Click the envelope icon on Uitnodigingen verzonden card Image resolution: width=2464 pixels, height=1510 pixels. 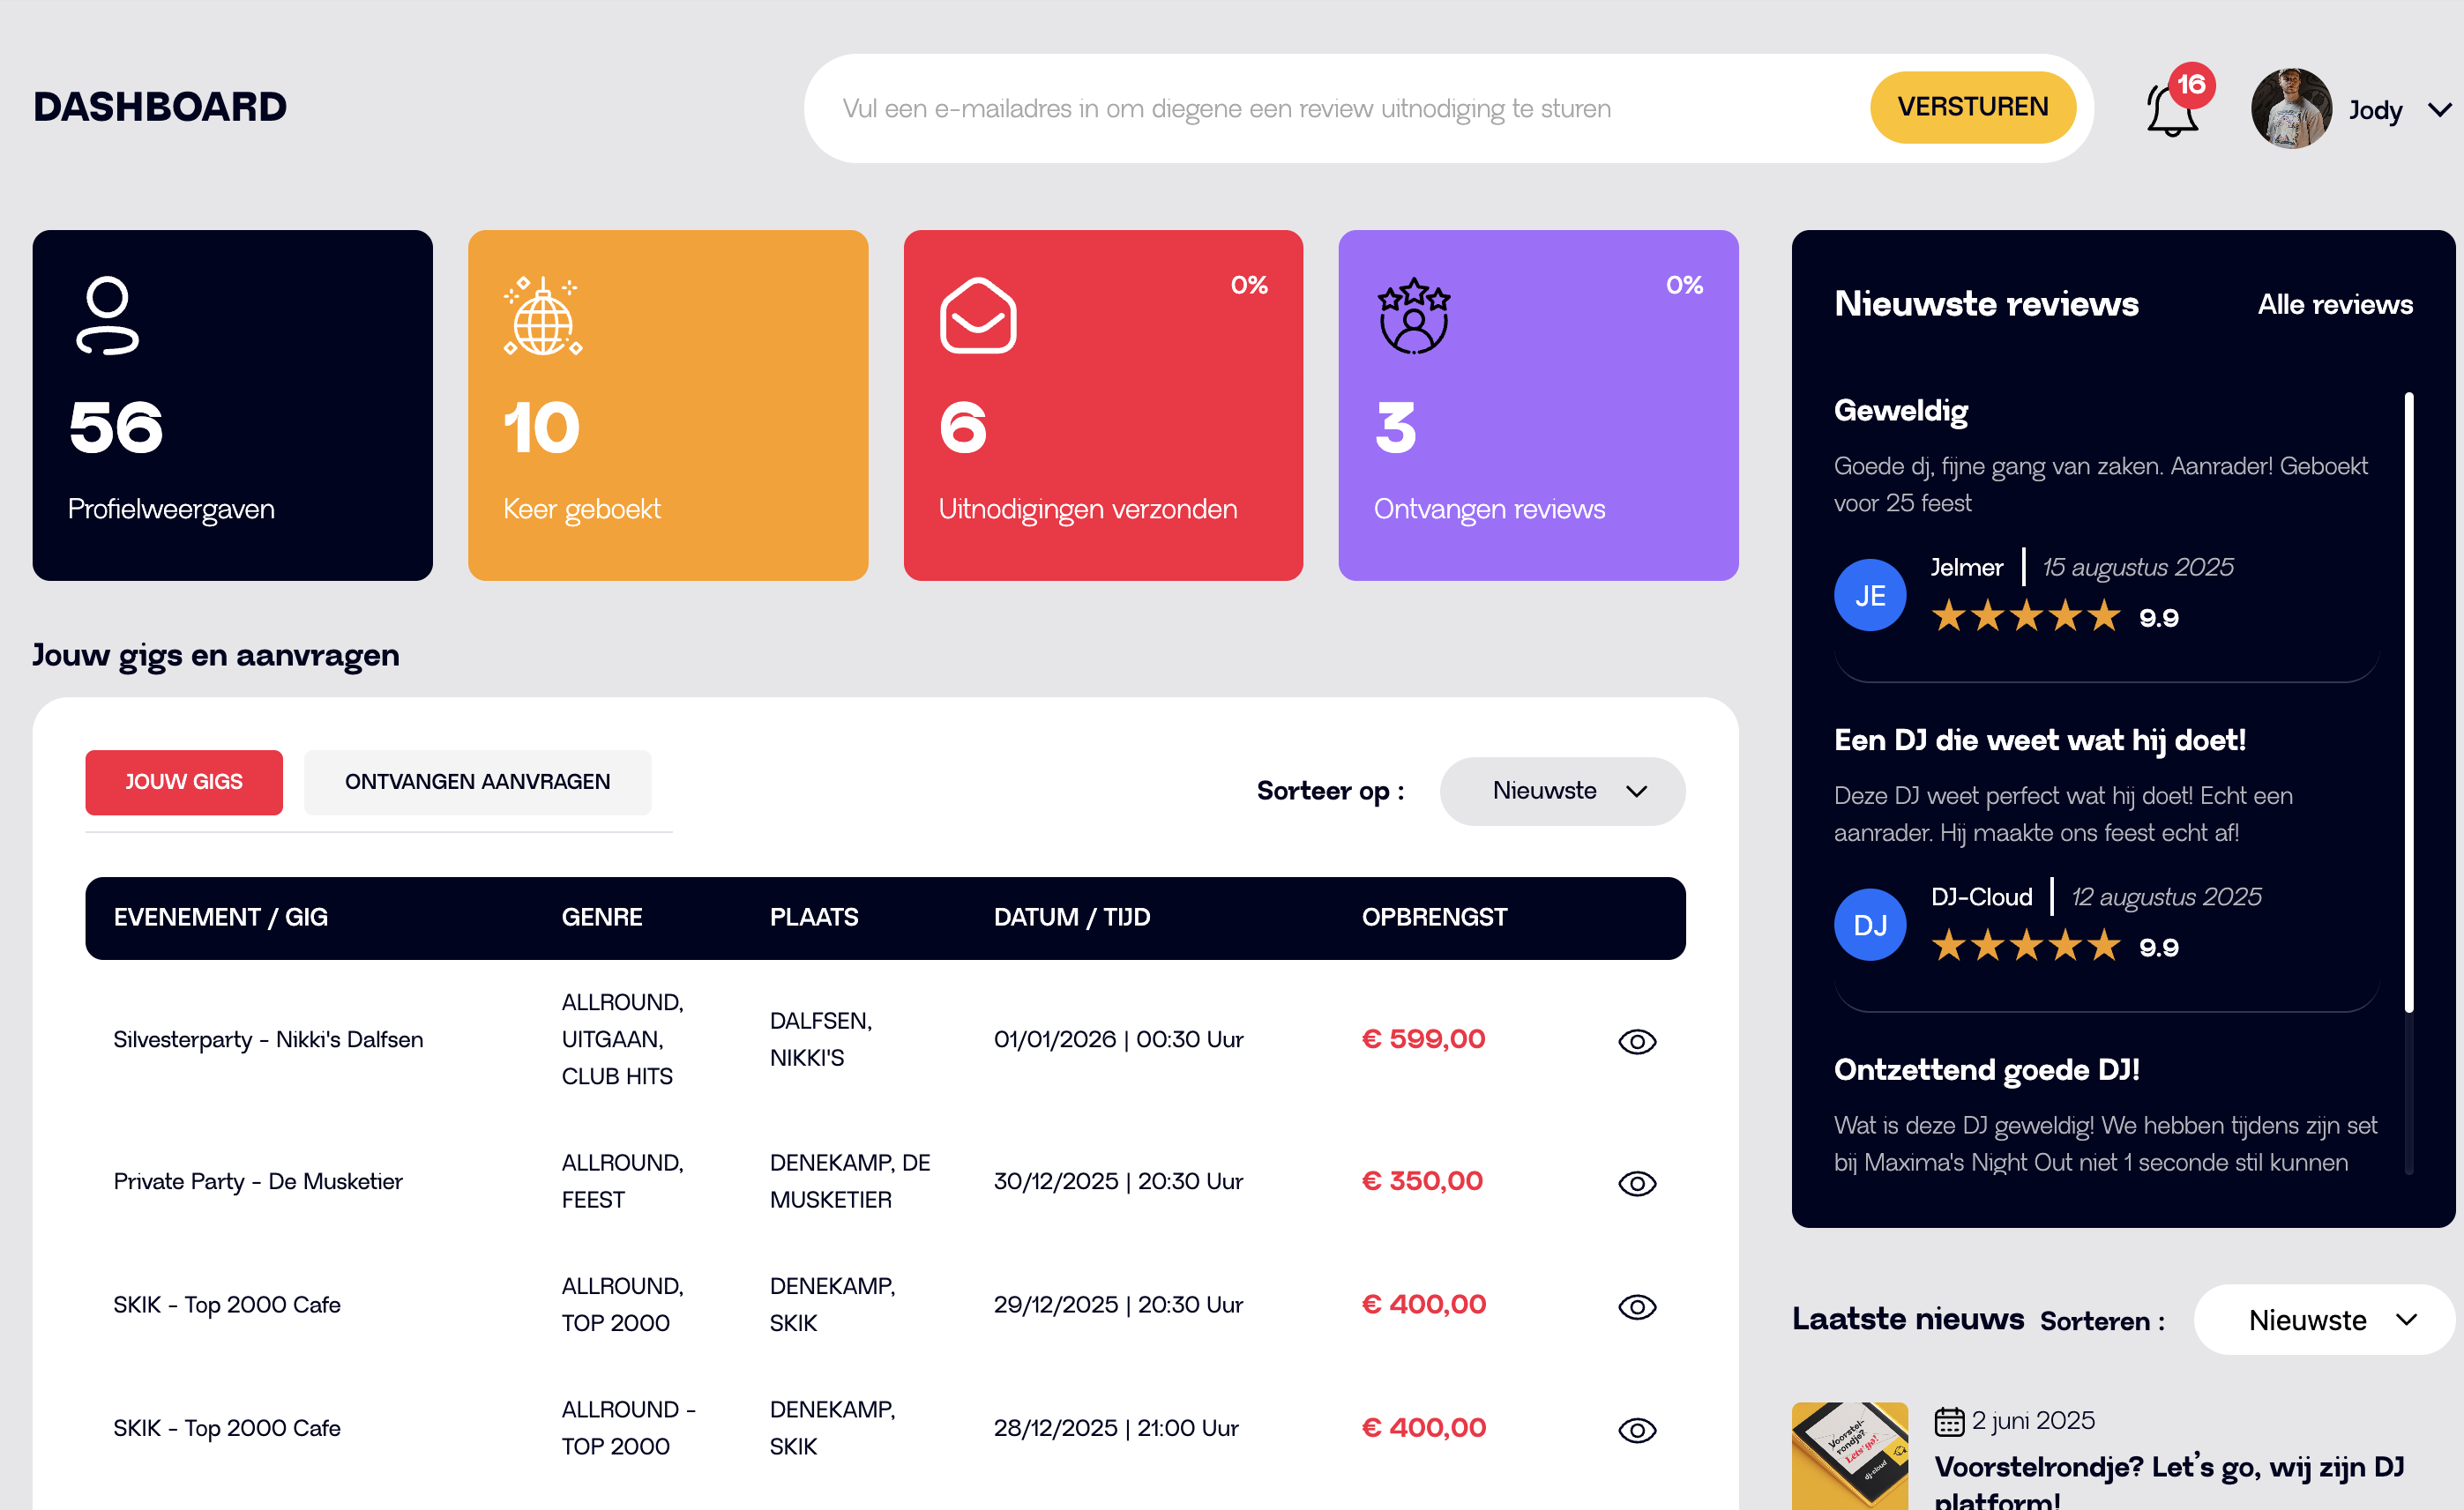(x=977, y=315)
